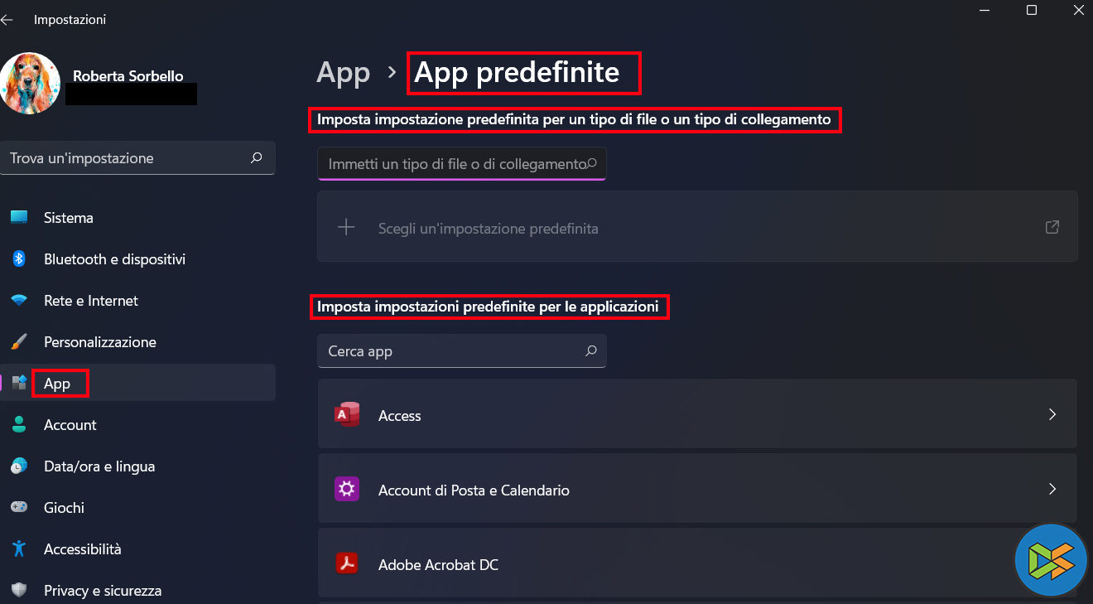Expand the Access defaults chevron

(x=1052, y=414)
